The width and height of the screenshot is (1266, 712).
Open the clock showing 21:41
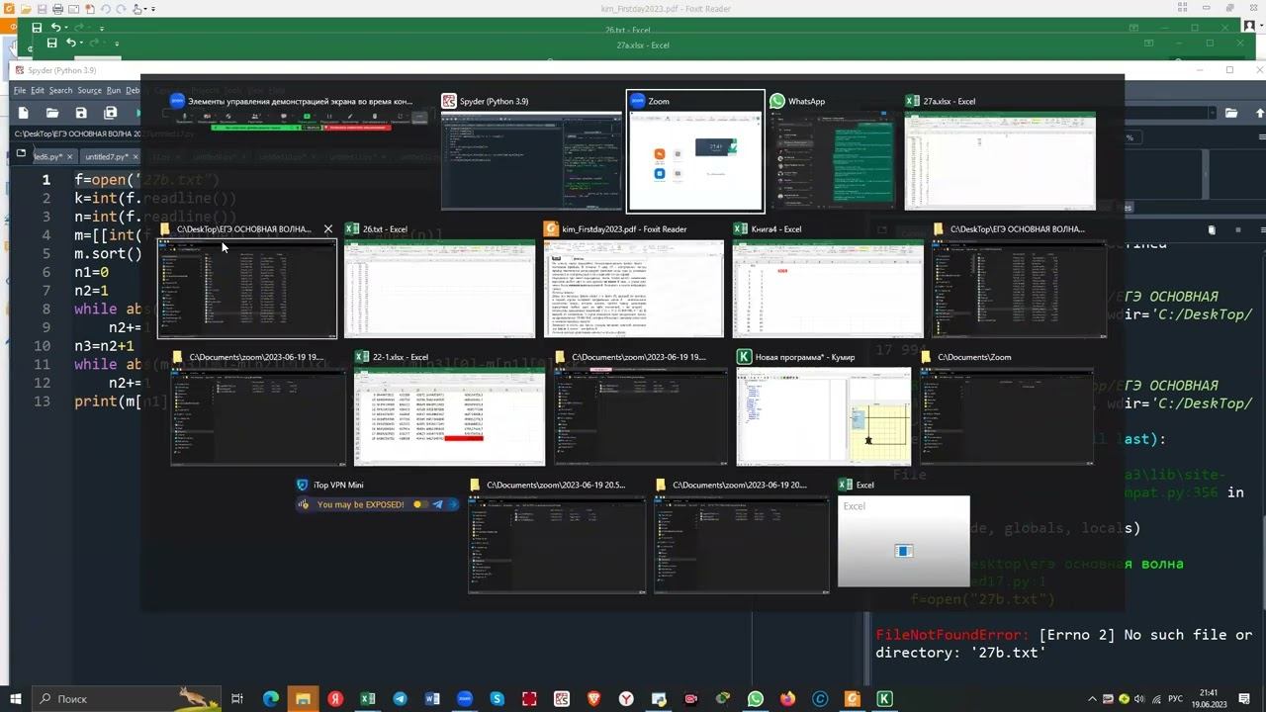point(1209,699)
